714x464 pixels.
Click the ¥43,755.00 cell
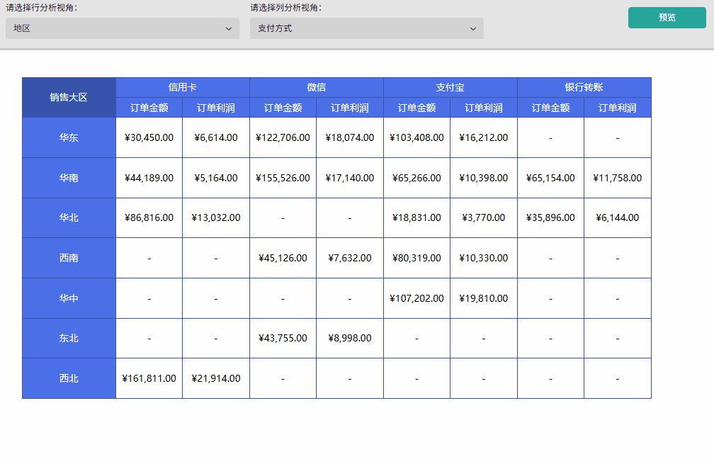coord(283,339)
